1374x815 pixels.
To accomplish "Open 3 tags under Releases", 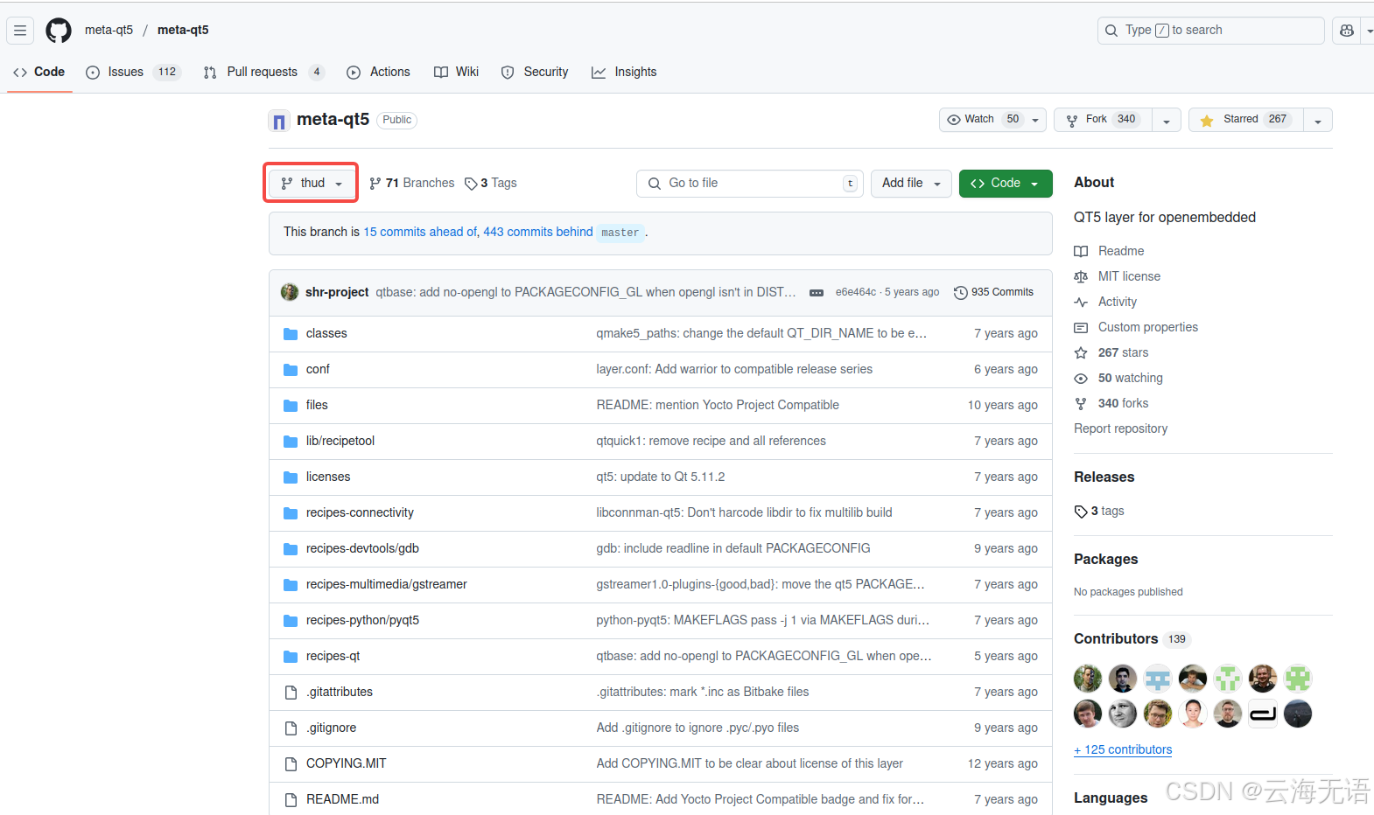I will [x=1099, y=511].
